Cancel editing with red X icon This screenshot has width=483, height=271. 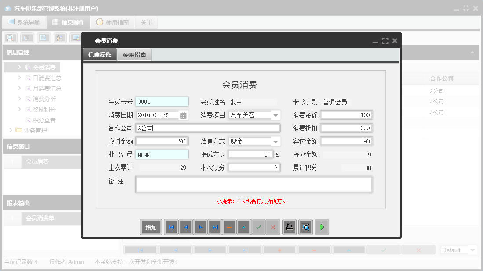click(x=273, y=227)
